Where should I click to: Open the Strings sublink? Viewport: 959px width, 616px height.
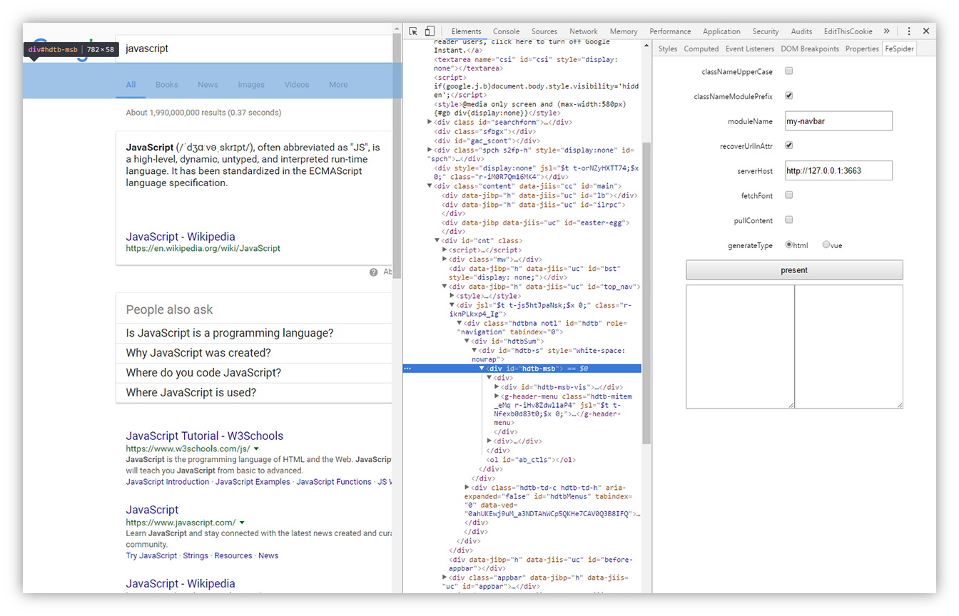196,556
